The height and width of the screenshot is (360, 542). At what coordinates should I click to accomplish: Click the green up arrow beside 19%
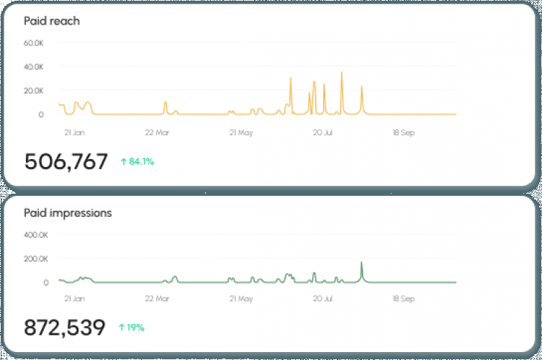pyautogui.click(x=122, y=328)
